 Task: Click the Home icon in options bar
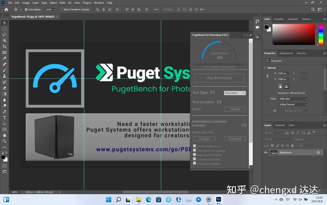coord(6,10)
